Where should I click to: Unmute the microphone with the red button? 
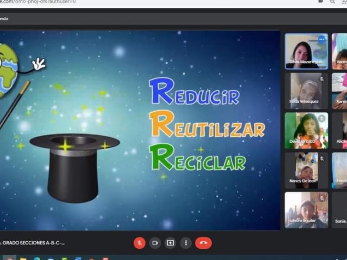pos(139,243)
